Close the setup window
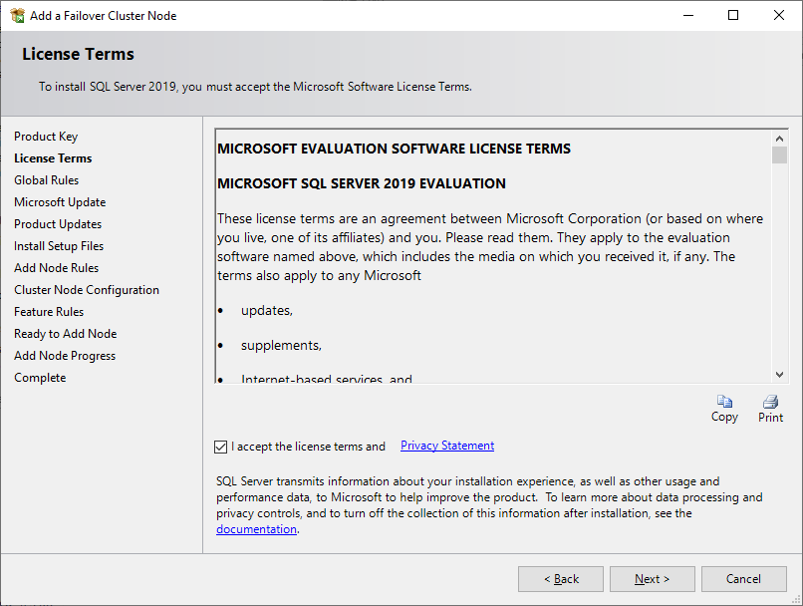The width and height of the screenshot is (803, 606). tap(779, 15)
